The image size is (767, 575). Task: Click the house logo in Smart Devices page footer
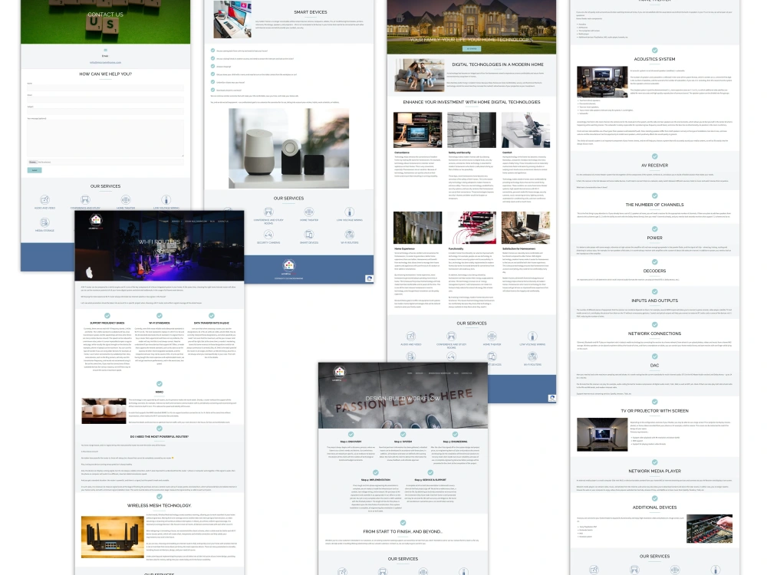(x=288, y=266)
